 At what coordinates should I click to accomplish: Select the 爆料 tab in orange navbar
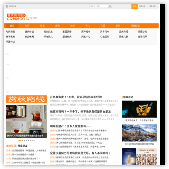(x=118, y=26)
